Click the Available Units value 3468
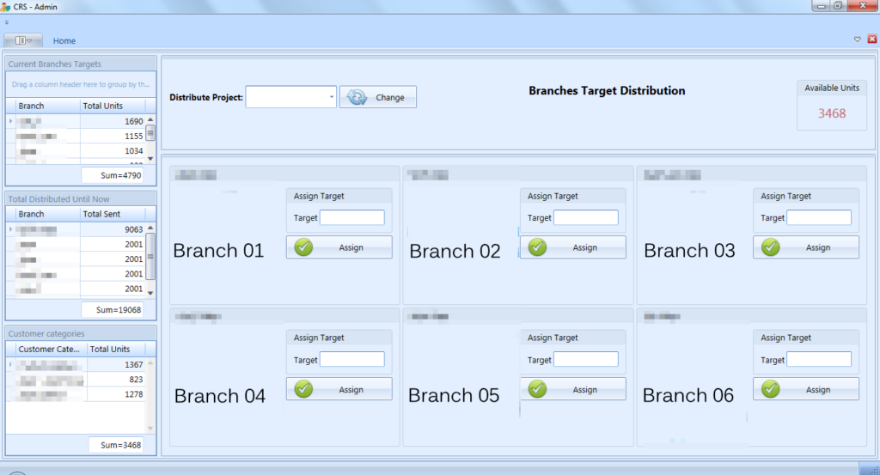Screen dimensions: 880x475 832,113
